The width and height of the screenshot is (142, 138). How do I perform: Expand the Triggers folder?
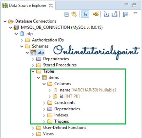(x=44, y=122)
